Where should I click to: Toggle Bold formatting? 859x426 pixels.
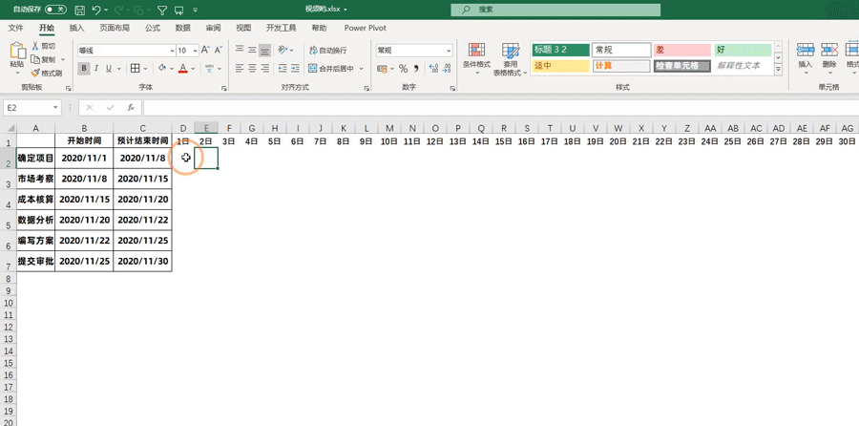click(84, 69)
